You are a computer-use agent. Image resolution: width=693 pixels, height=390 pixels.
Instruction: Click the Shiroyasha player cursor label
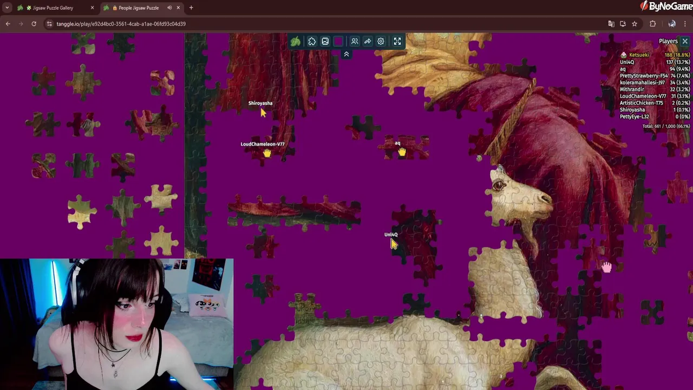pos(260,103)
